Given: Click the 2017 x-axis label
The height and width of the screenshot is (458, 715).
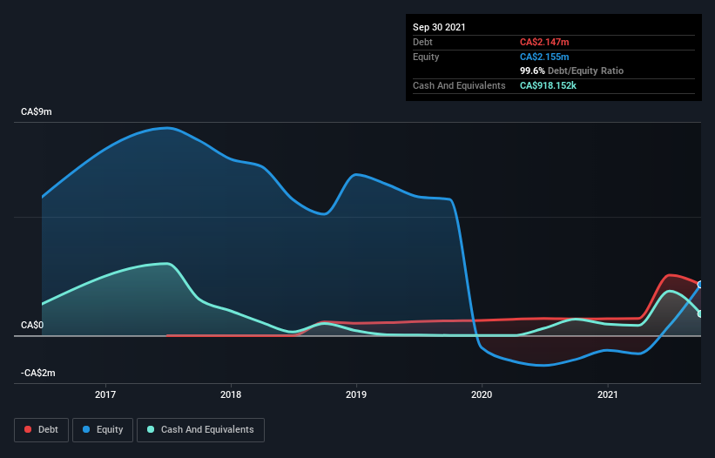Looking at the screenshot, I should pyautogui.click(x=105, y=394).
